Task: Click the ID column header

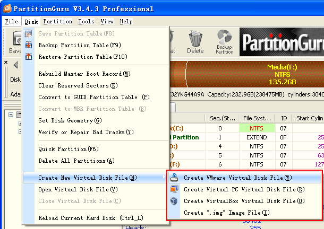Action: [x=284, y=118]
